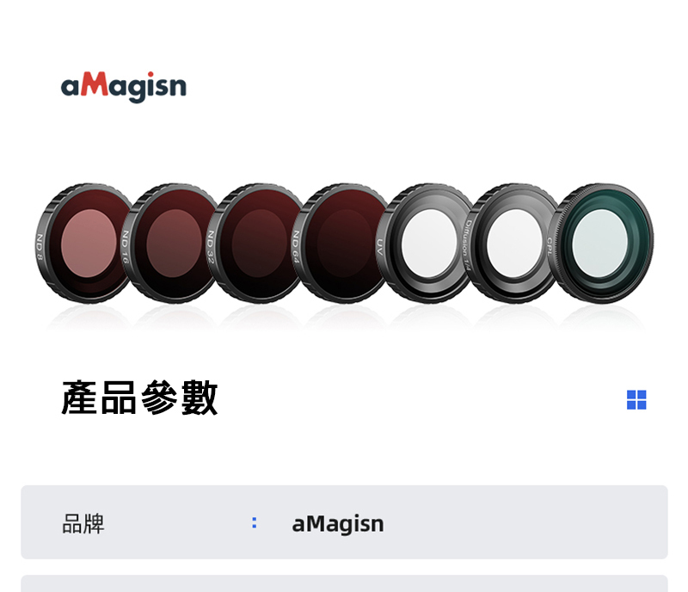The width and height of the screenshot is (688, 592).
Task: Choose the ND 32 filter lens glass
Action: click(260, 243)
